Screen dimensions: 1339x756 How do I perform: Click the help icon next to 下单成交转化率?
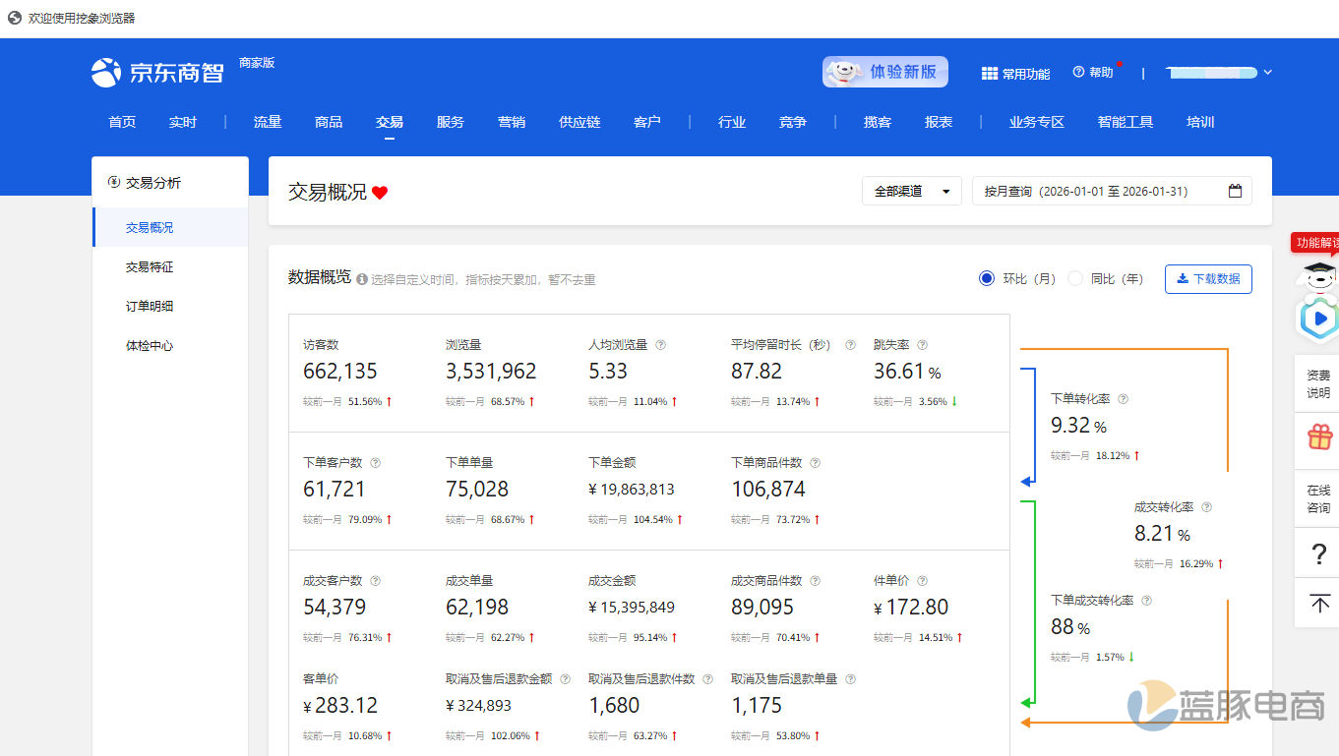click(x=1146, y=601)
